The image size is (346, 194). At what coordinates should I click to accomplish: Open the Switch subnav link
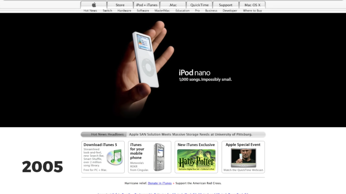point(107,11)
